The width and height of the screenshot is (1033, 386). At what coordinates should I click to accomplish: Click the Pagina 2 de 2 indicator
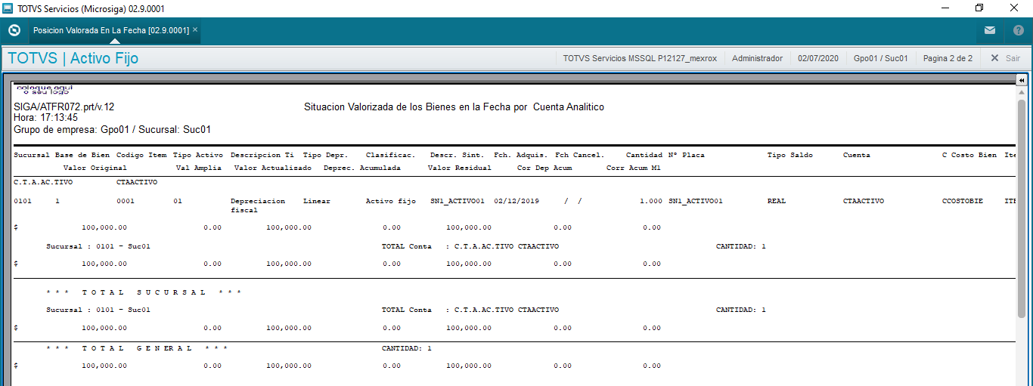click(x=948, y=58)
